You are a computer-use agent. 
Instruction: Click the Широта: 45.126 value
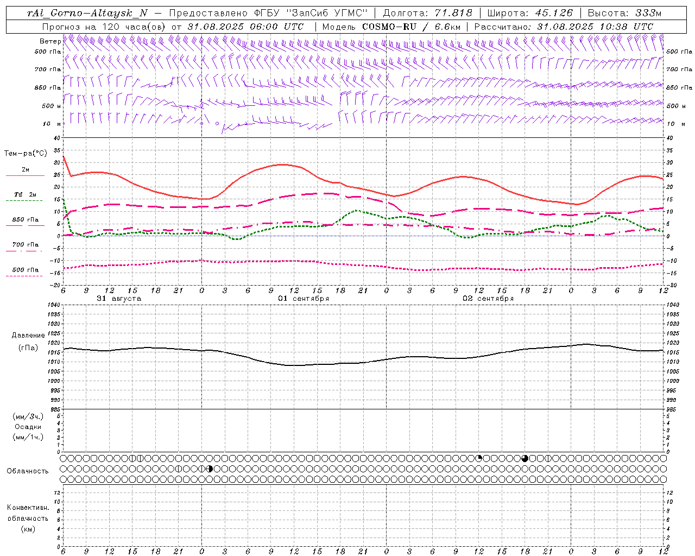coord(530,13)
